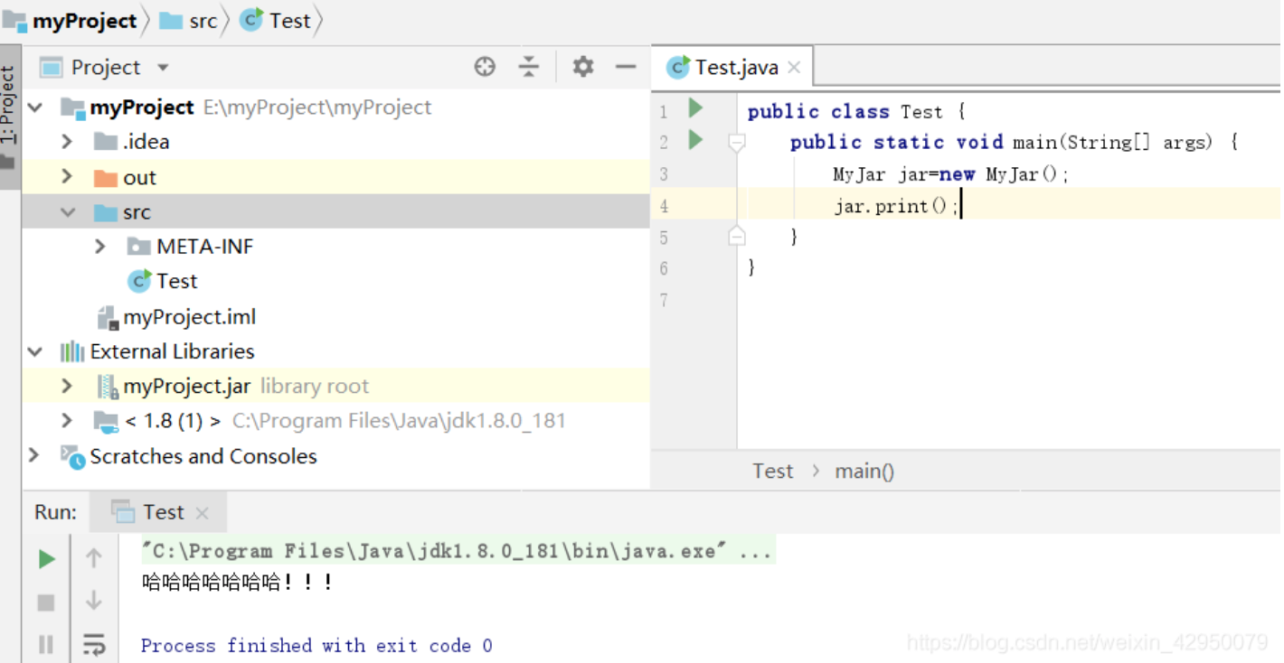Select the Test.java editor tab
The width and height of the screenshot is (1284, 663).
(733, 67)
